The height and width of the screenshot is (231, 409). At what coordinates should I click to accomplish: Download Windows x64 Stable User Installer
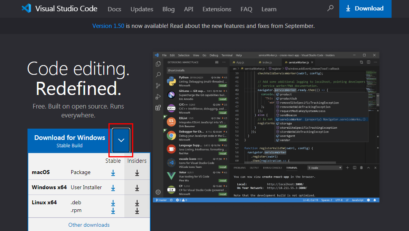coord(113,188)
